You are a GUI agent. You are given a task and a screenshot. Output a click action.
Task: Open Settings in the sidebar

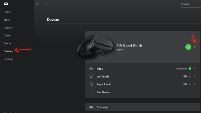pos(8,59)
